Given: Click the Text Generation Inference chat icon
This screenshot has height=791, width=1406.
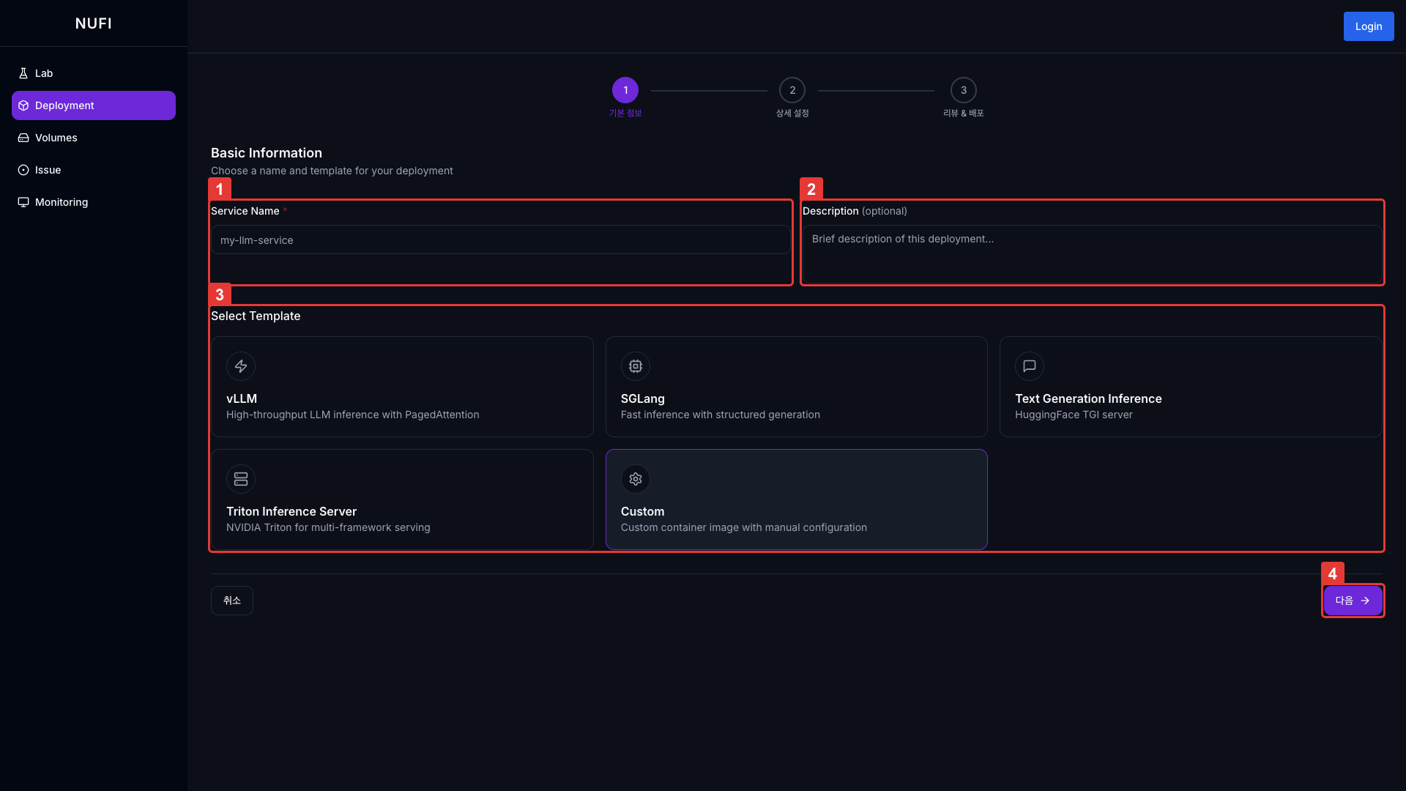Looking at the screenshot, I should click(1029, 366).
